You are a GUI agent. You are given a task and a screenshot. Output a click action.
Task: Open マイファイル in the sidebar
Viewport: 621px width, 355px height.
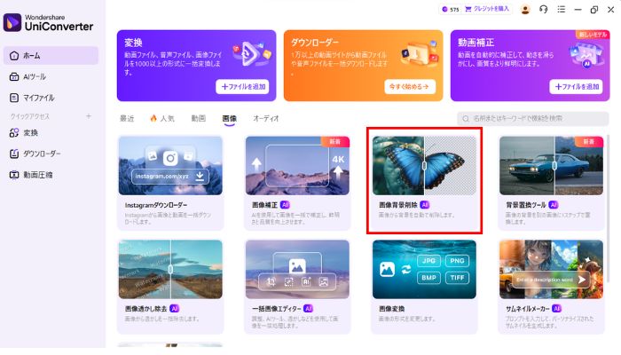[x=51, y=98]
